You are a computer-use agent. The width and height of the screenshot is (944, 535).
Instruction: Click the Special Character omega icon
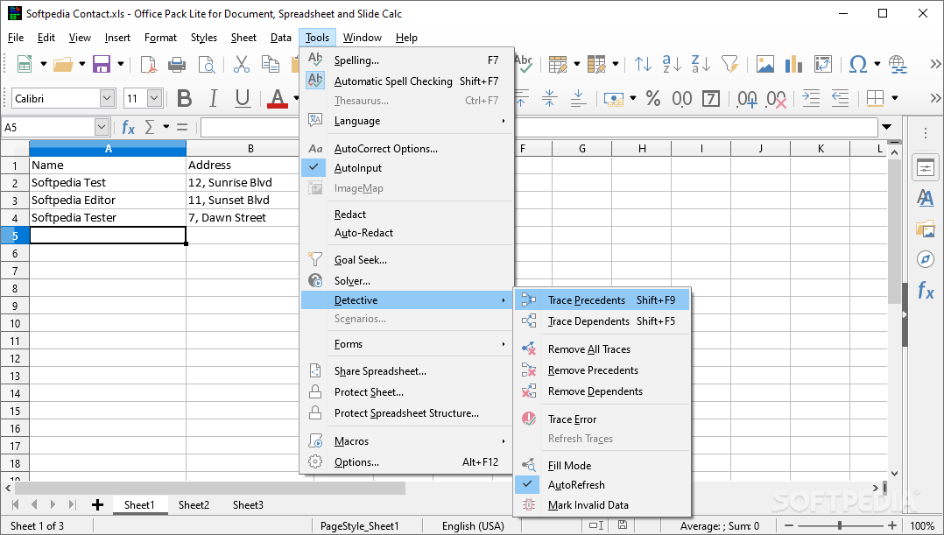click(858, 64)
